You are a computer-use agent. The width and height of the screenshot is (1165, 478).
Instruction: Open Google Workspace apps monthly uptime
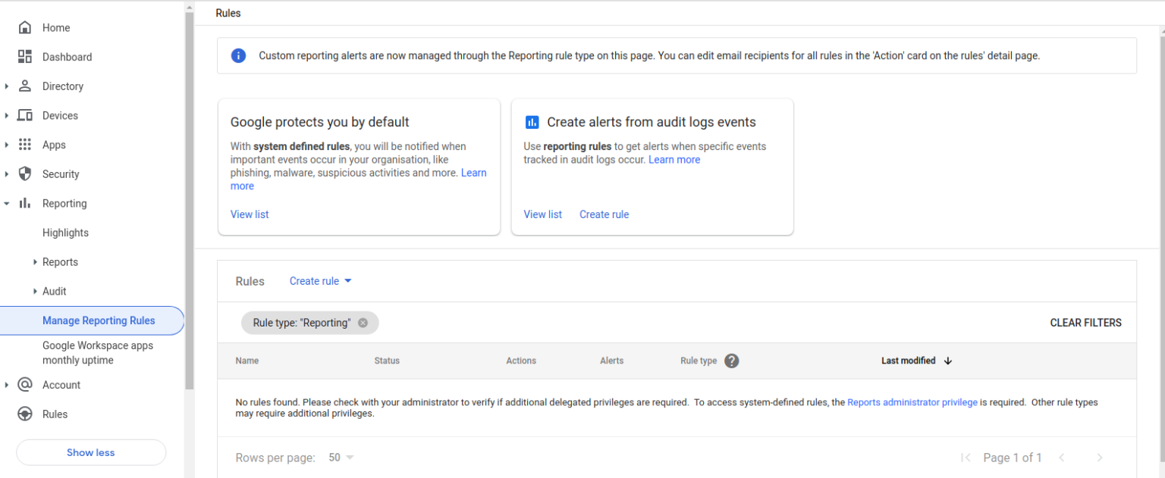97,352
